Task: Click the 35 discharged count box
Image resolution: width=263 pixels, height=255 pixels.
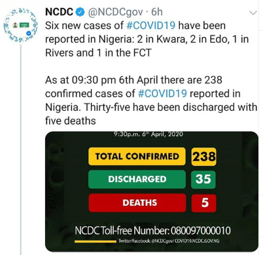Action: pyautogui.click(x=203, y=180)
